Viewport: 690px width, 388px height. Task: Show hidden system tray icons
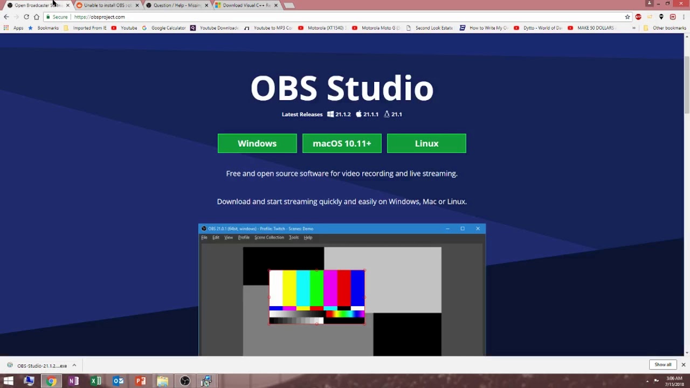pyautogui.click(x=647, y=381)
